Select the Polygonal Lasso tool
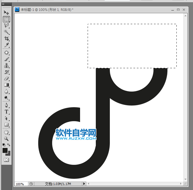Viewport: 193px width, 190px height. (x=6, y=26)
